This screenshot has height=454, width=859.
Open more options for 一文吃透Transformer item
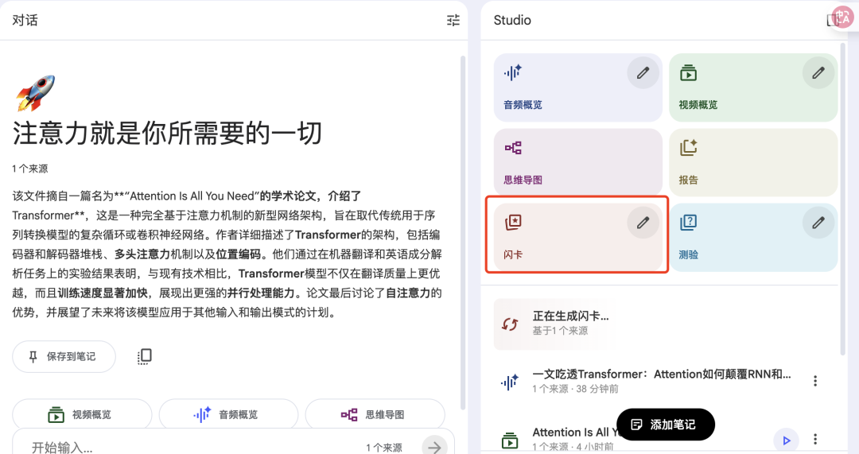[x=815, y=381]
